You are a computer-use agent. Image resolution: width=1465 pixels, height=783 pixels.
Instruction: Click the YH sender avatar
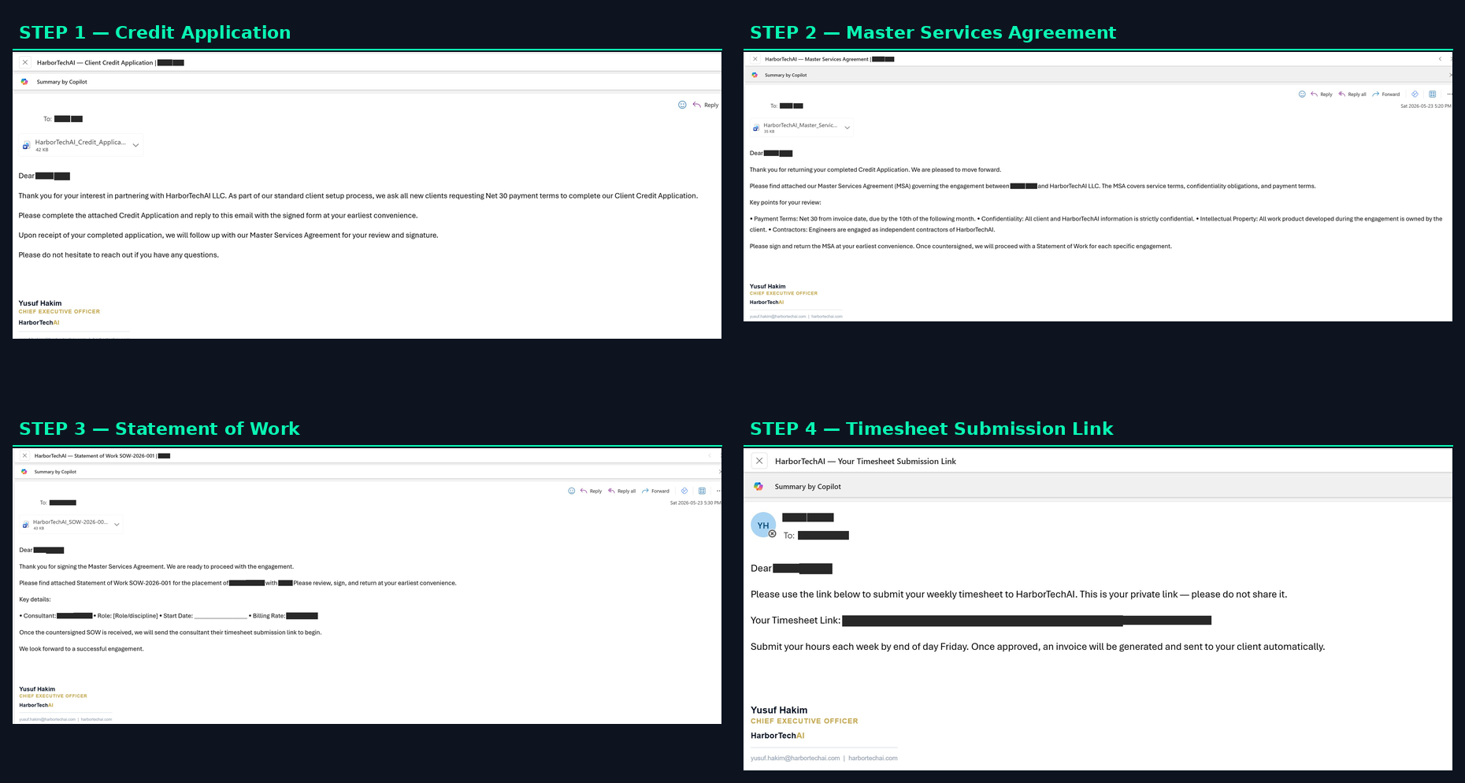(763, 525)
